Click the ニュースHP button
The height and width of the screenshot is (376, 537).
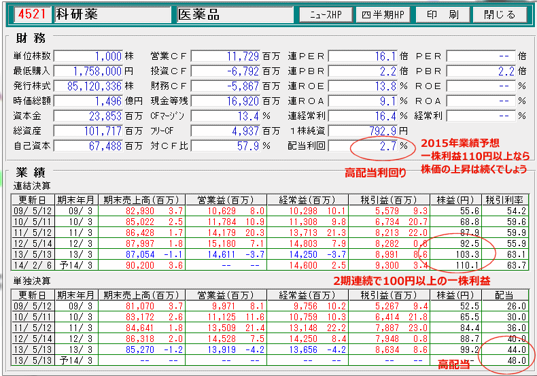(326, 15)
